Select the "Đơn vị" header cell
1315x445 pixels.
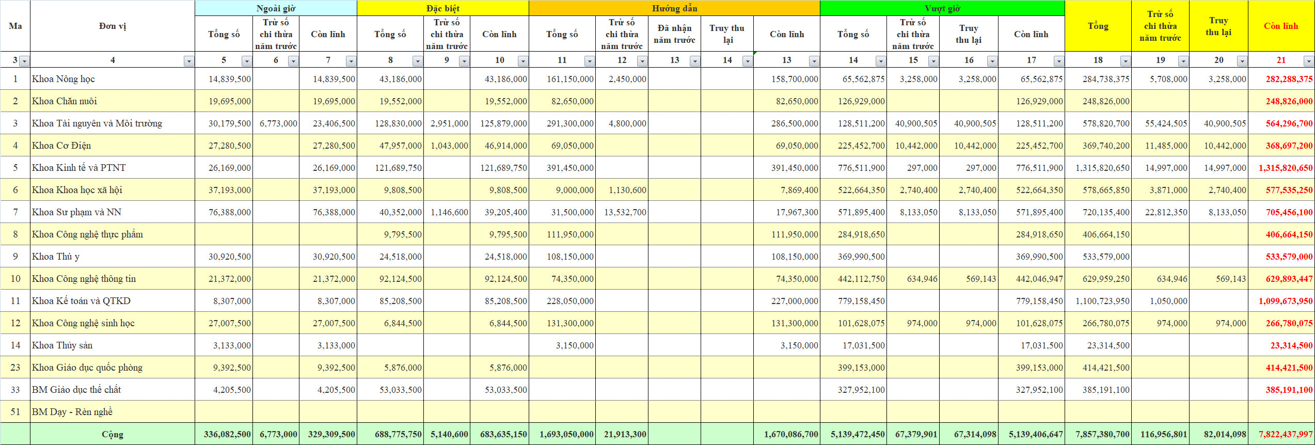pos(113,26)
